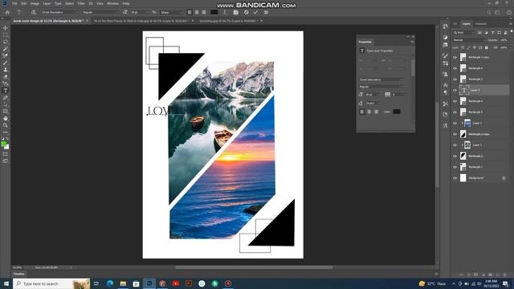
Task: Toggle visibility of the selected text layer
Action: pyautogui.click(x=455, y=90)
